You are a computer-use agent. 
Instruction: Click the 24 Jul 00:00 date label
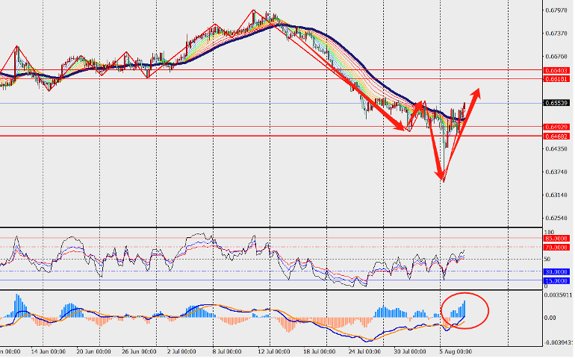[x=363, y=352]
